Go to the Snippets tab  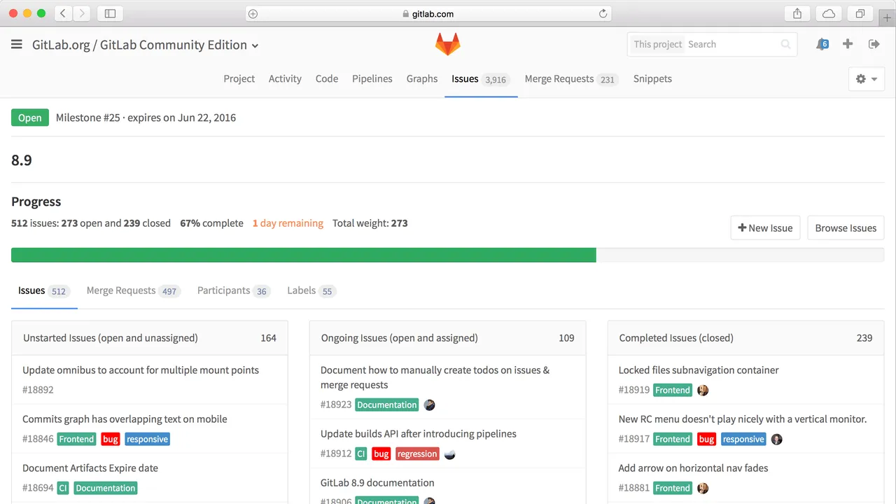652,78
